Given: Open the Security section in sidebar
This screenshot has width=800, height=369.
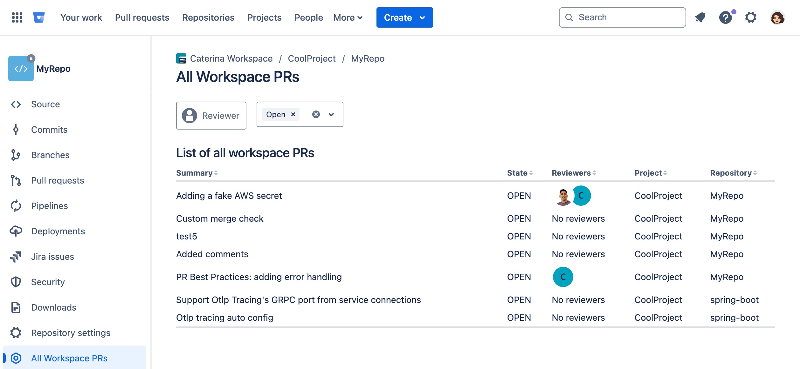Looking at the screenshot, I should tap(48, 282).
